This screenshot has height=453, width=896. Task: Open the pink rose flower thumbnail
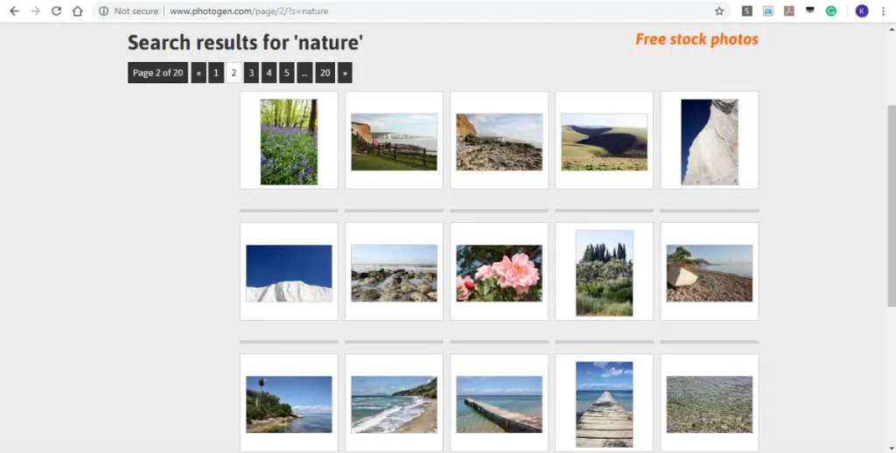click(x=499, y=273)
